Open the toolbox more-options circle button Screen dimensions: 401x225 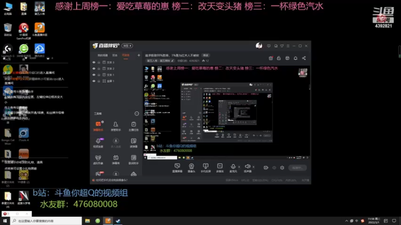pos(136,113)
